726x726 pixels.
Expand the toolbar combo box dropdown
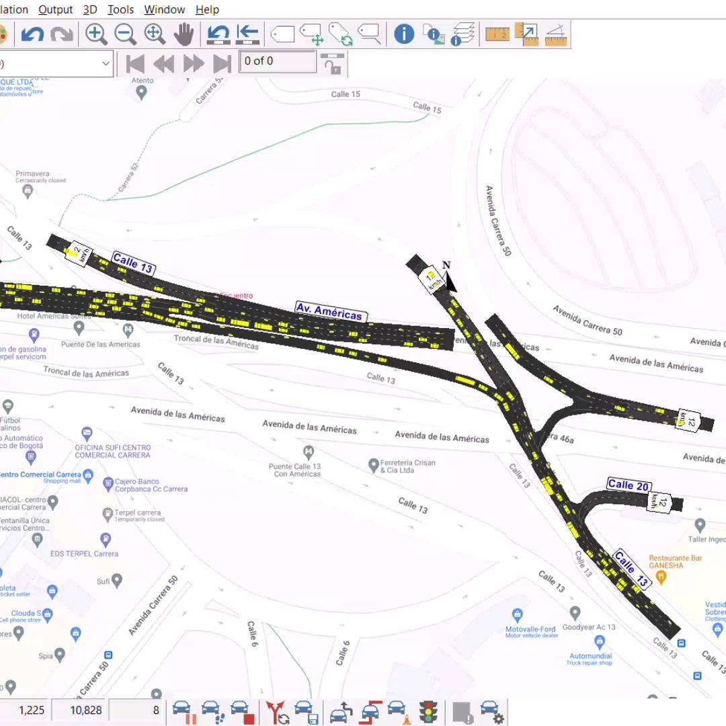coord(106,64)
